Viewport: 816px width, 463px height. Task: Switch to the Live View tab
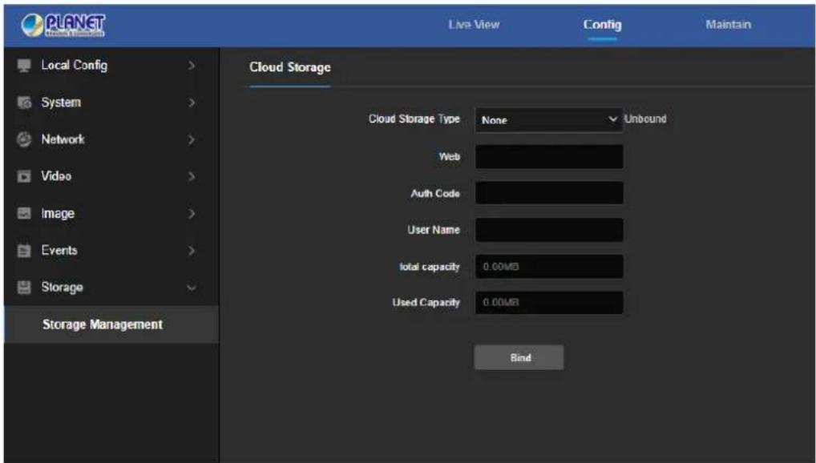coord(474,25)
